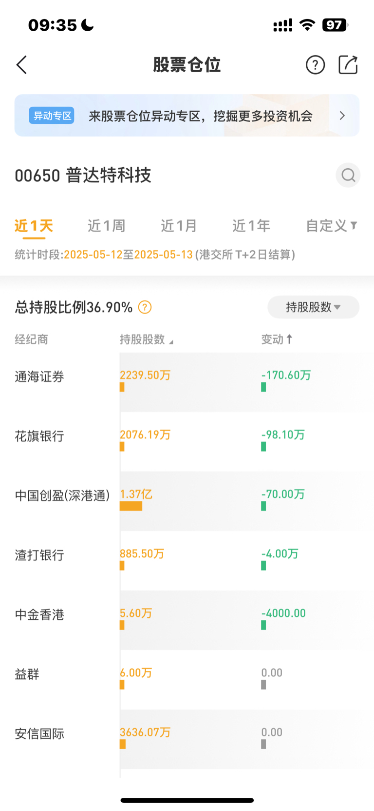
Task: Tap the info icon beside 总持股比例36.90%
Action: [x=145, y=307]
